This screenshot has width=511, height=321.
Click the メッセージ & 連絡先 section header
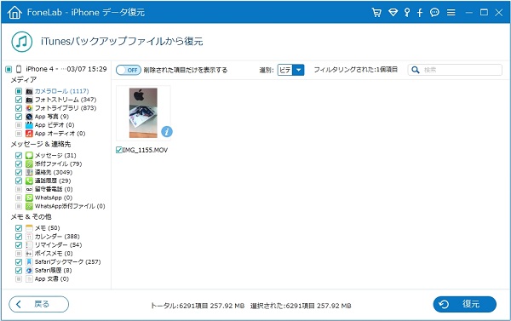click(x=41, y=144)
